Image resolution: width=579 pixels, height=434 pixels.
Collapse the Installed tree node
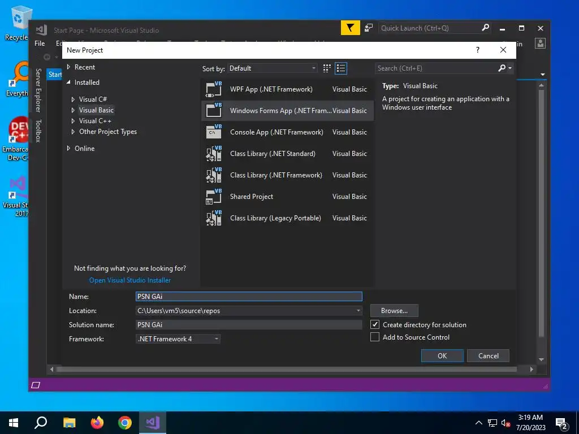[68, 83]
